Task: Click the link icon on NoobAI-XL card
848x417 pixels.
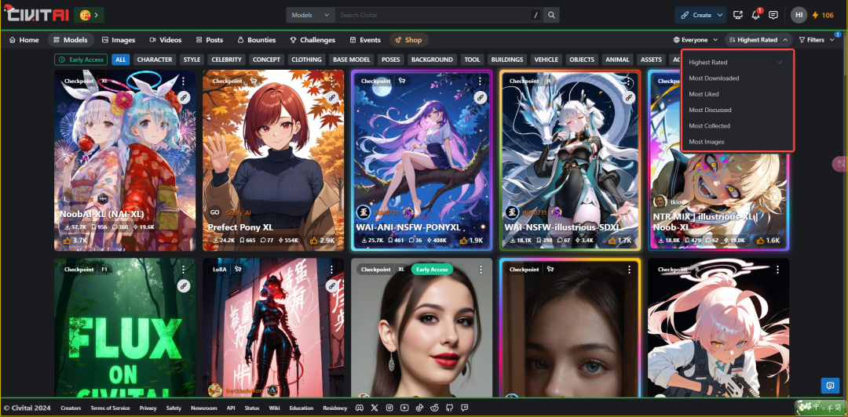Action: 183,98
